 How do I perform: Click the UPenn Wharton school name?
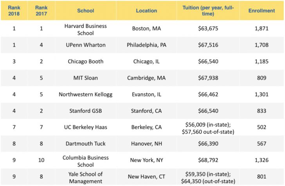click(86, 45)
